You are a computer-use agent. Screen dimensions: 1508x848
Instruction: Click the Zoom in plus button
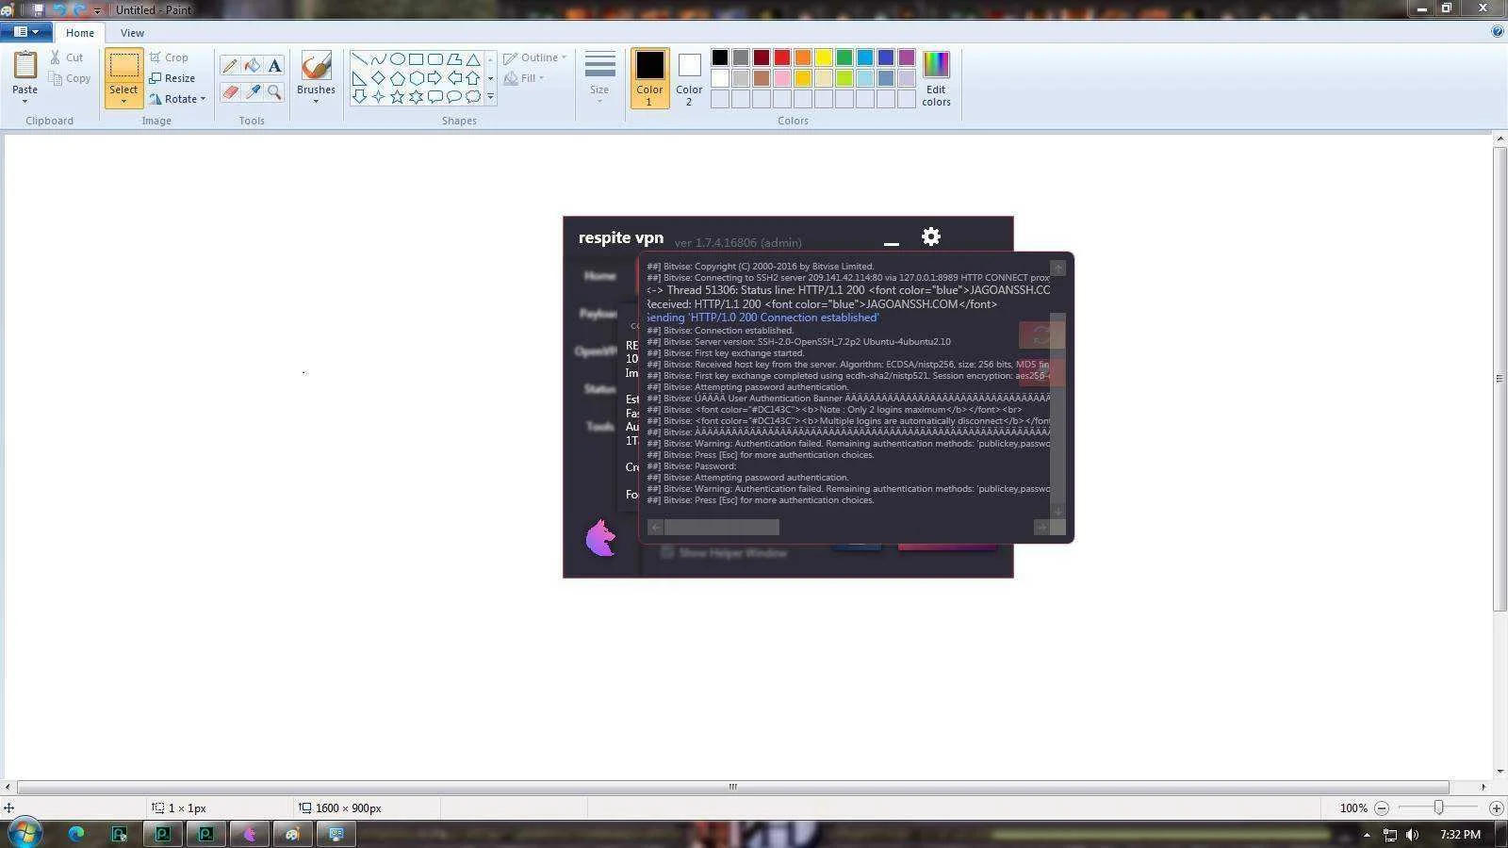(1496, 808)
